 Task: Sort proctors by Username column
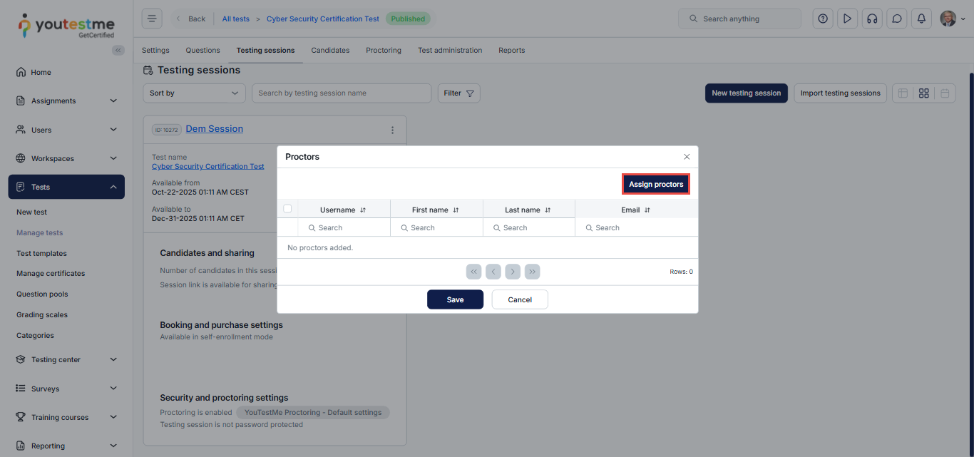[x=363, y=210]
